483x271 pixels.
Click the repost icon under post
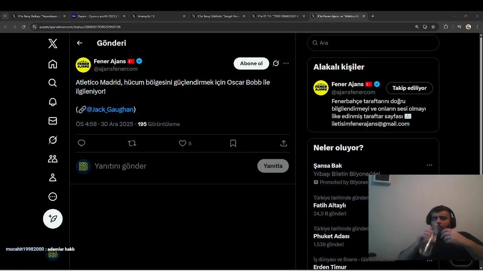(x=132, y=143)
